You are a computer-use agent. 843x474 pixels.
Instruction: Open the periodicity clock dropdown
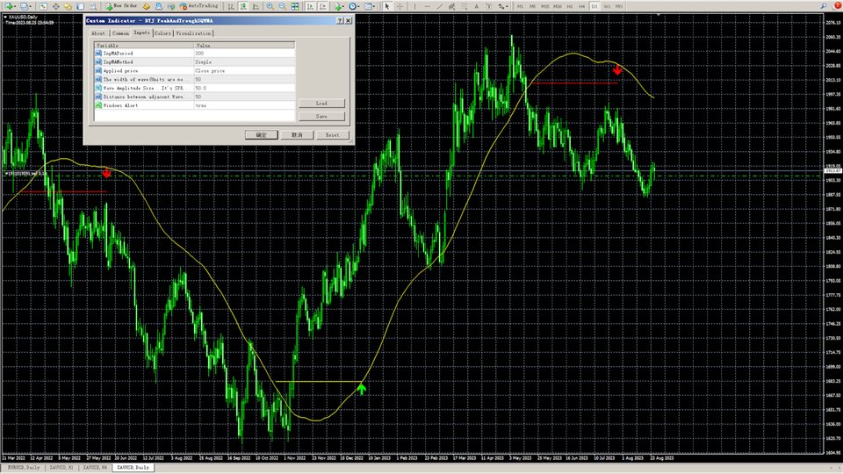point(354,6)
